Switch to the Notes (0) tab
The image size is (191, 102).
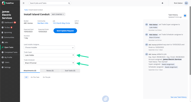[x=50, y=71]
